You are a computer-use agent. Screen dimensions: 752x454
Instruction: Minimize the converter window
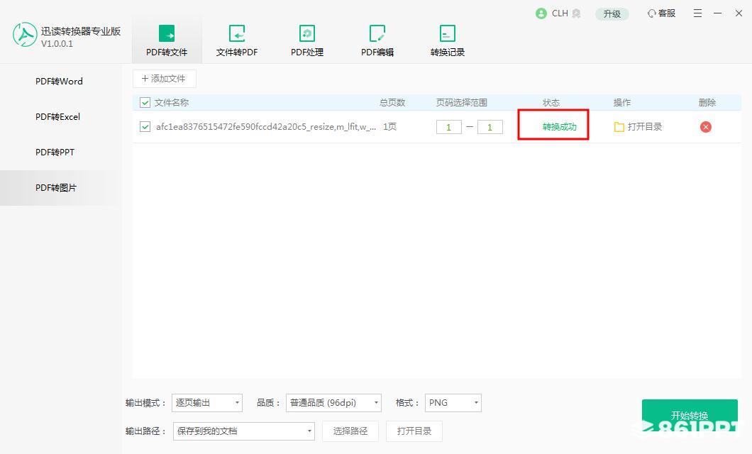tap(718, 13)
